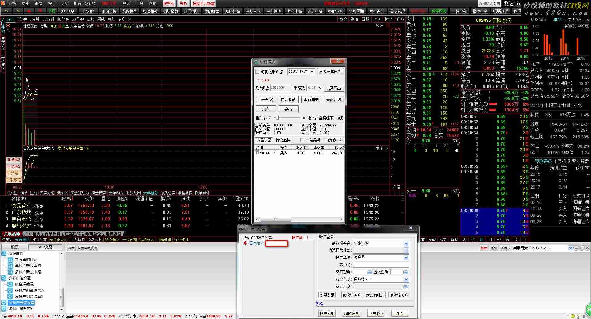Screen dimensions: 591x319
Task: Click the 多帐户组合通卖出 cart icon
Action: [10, 297]
